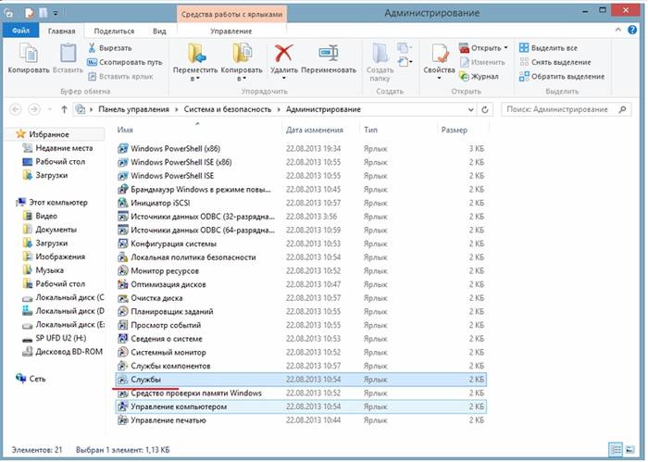Click the Back navigation arrow
The height and width of the screenshot is (462, 648).
[16, 109]
